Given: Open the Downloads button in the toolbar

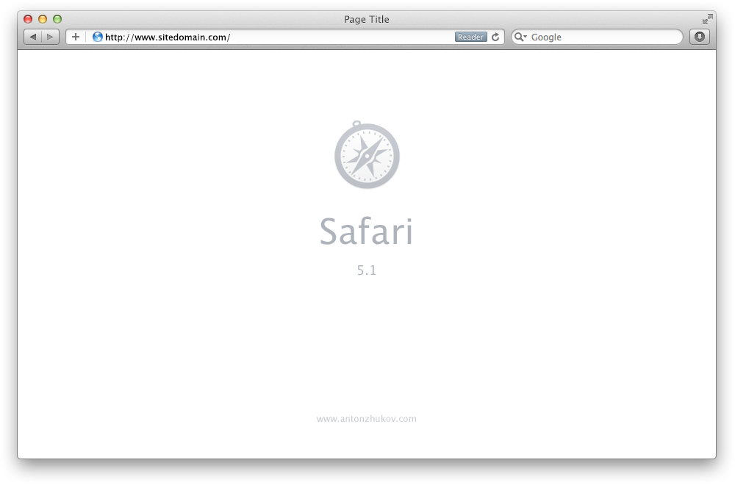Looking at the screenshot, I should (x=700, y=37).
